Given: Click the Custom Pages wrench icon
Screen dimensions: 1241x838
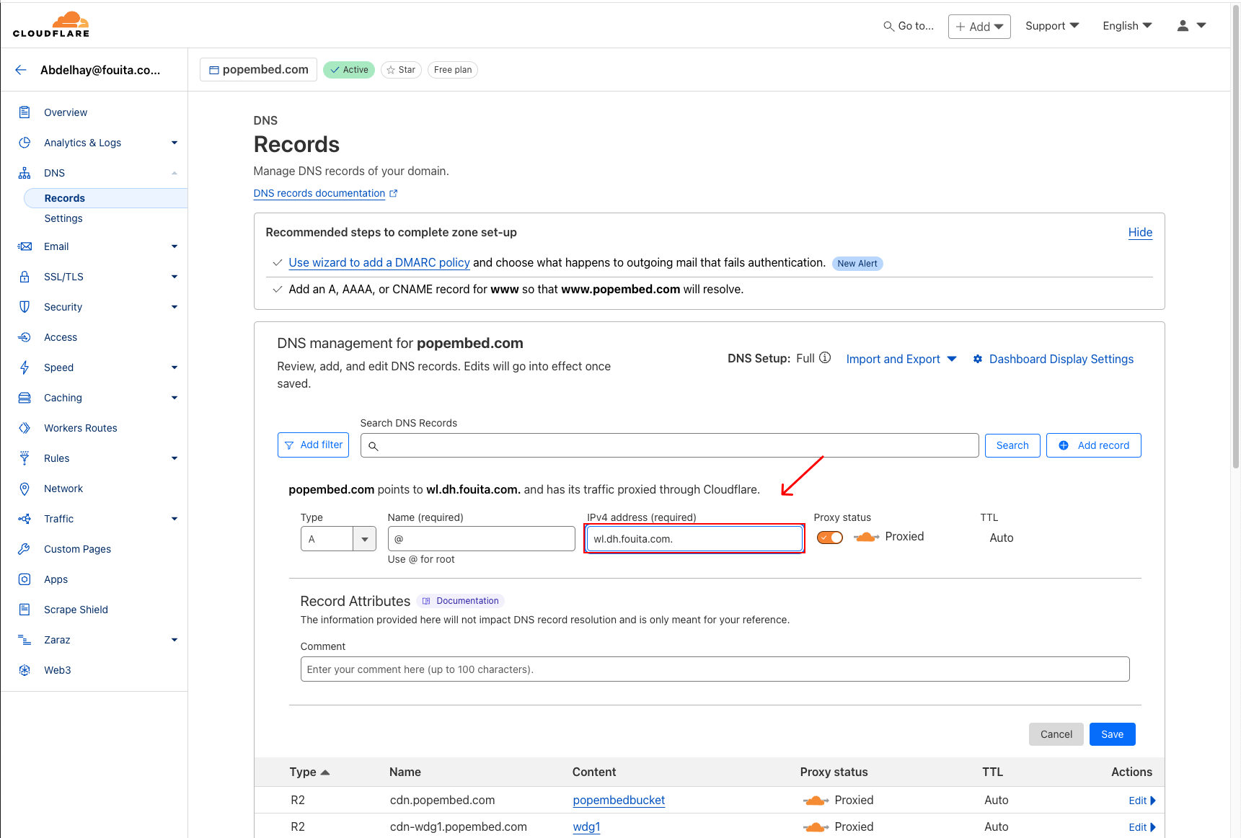Looking at the screenshot, I should coord(25,549).
